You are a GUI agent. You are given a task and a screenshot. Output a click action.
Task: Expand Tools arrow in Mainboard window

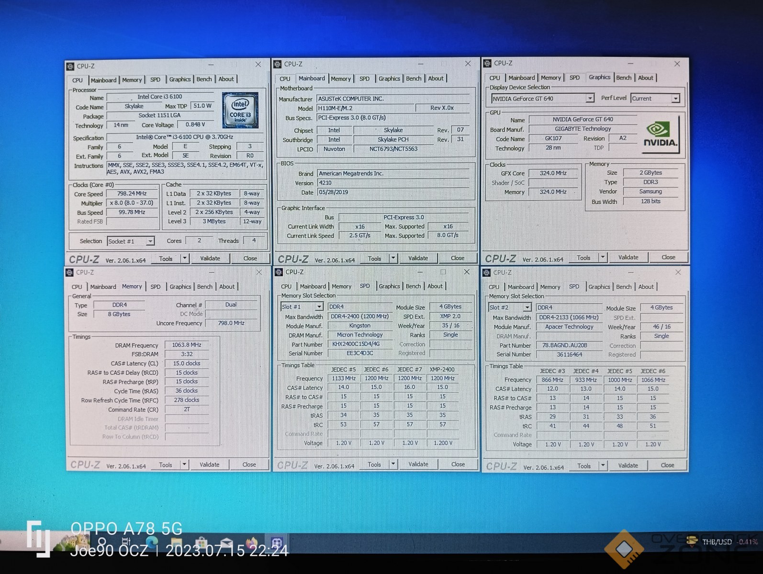tap(393, 258)
